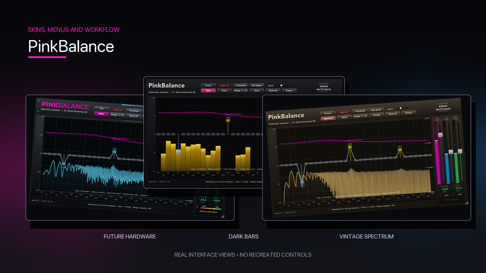The height and width of the screenshot is (273, 486).
Task: Select the -6.0 band handle in Vintage Spectrum
Action: tap(302, 182)
